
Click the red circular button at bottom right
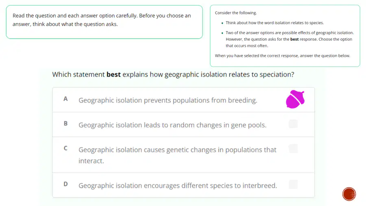[x=349, y=194]
